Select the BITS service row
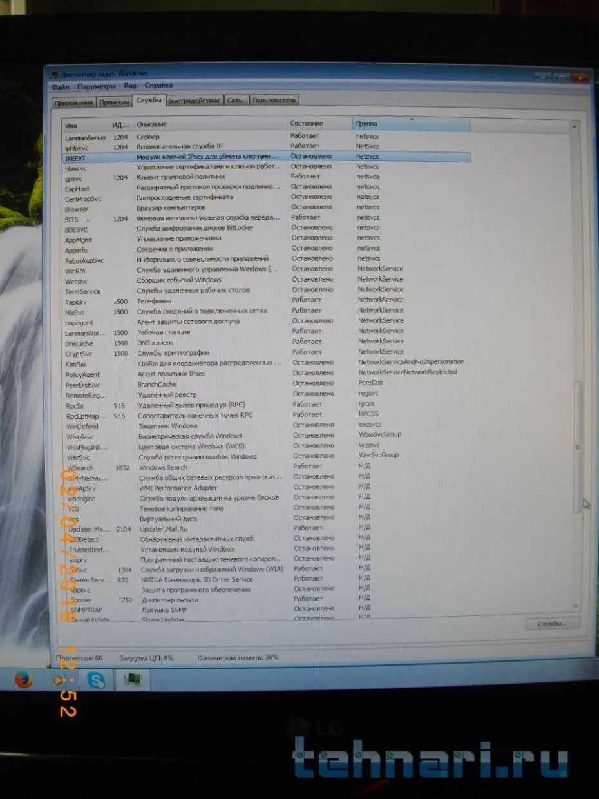This screenshot has height=799, width=599. tap(267, 218)
